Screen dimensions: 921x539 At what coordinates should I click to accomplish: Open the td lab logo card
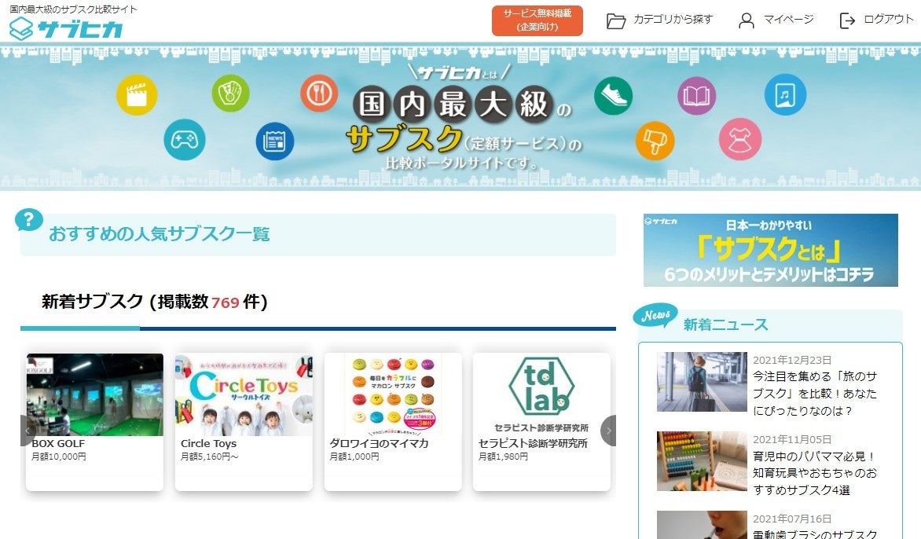[x=541, y=394]
